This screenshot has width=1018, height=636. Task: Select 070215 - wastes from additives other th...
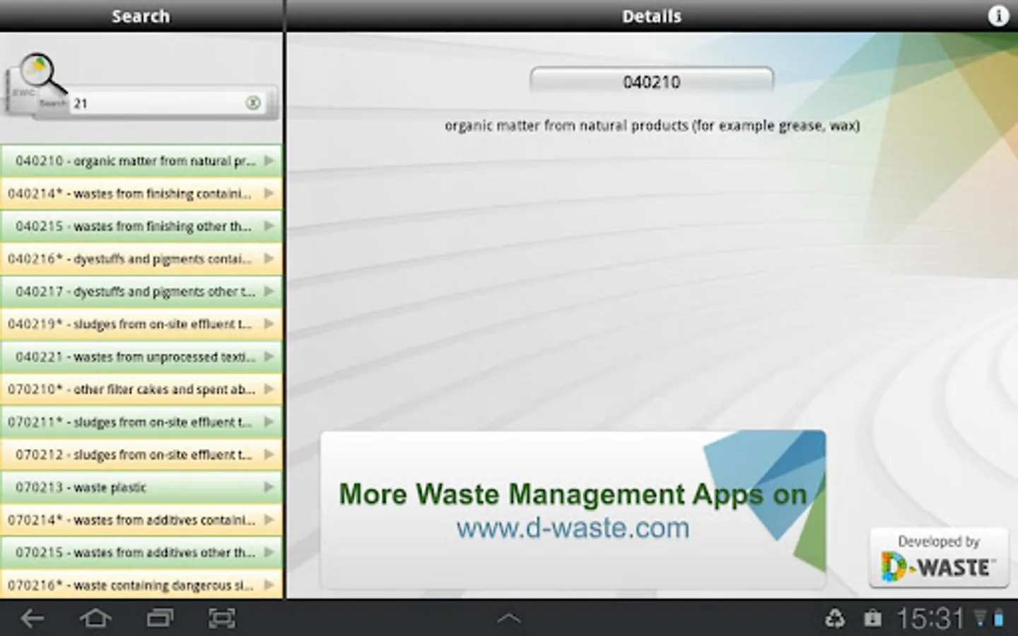click(141, 552)
